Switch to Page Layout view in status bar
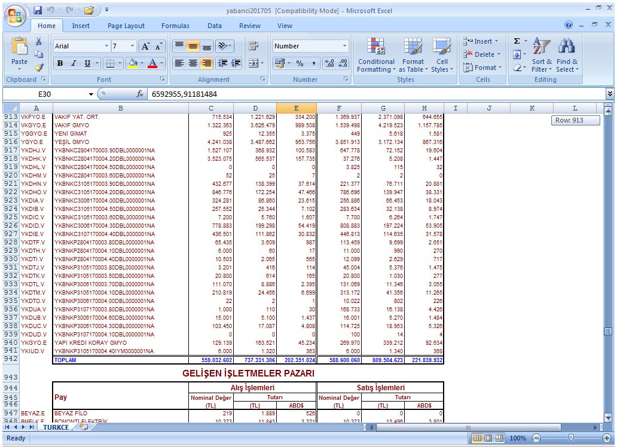The width and height of the screenshot is (617, 447). (x=488, y=438)
